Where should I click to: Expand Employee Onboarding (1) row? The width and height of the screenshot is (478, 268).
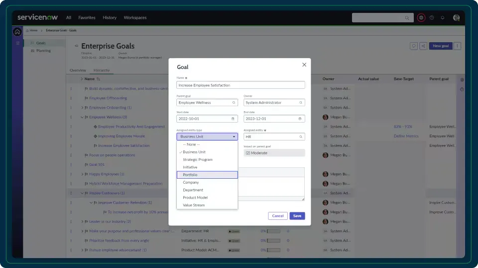click(82, 108)
